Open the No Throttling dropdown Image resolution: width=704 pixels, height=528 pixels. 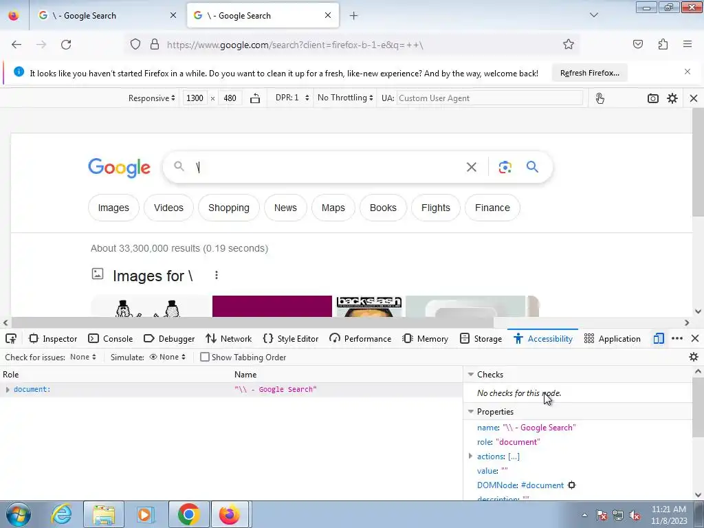(345, 98)
